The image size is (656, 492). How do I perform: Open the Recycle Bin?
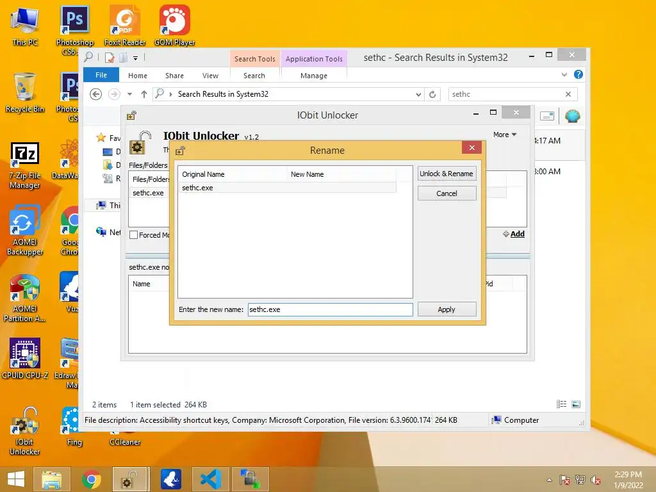click(25, 92)
